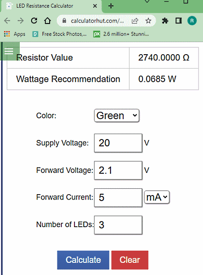This screenshot has width=203, height=275.
Task: Open Free Stock Photos bookmark
Action: coord(60,34)
